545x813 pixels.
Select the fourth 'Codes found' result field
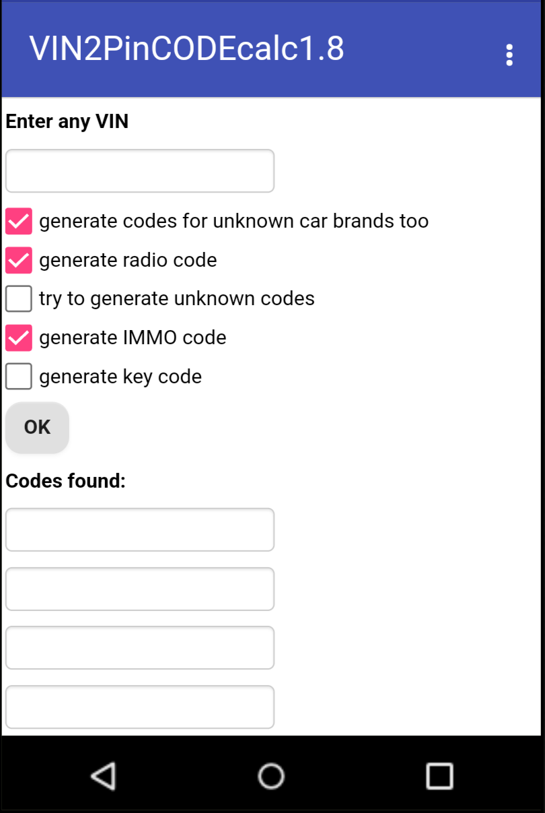point(140,707)
